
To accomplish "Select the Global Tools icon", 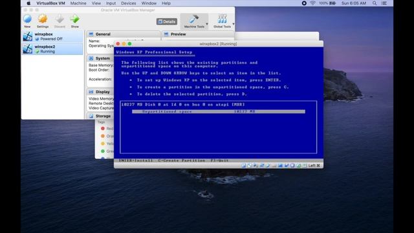I will click(222, 19).
